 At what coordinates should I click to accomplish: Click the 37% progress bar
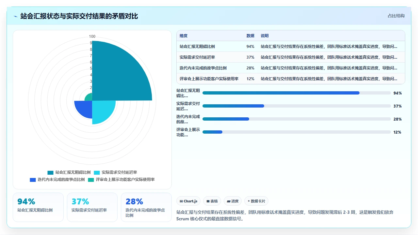297,106
